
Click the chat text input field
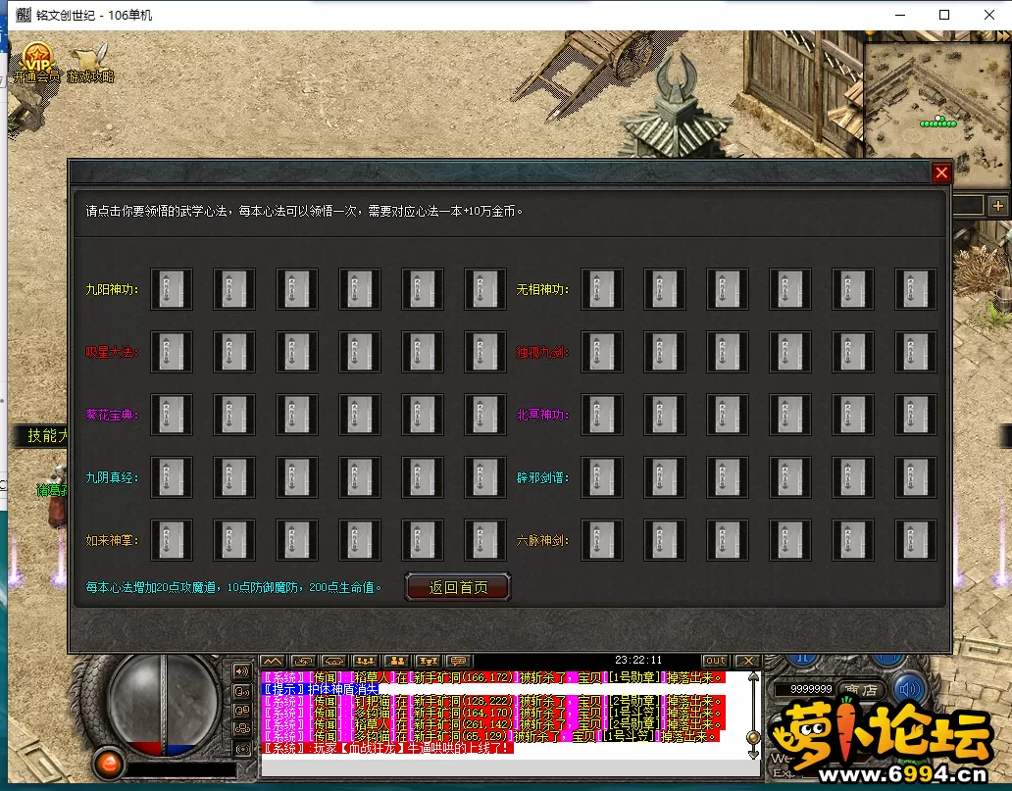510,768
